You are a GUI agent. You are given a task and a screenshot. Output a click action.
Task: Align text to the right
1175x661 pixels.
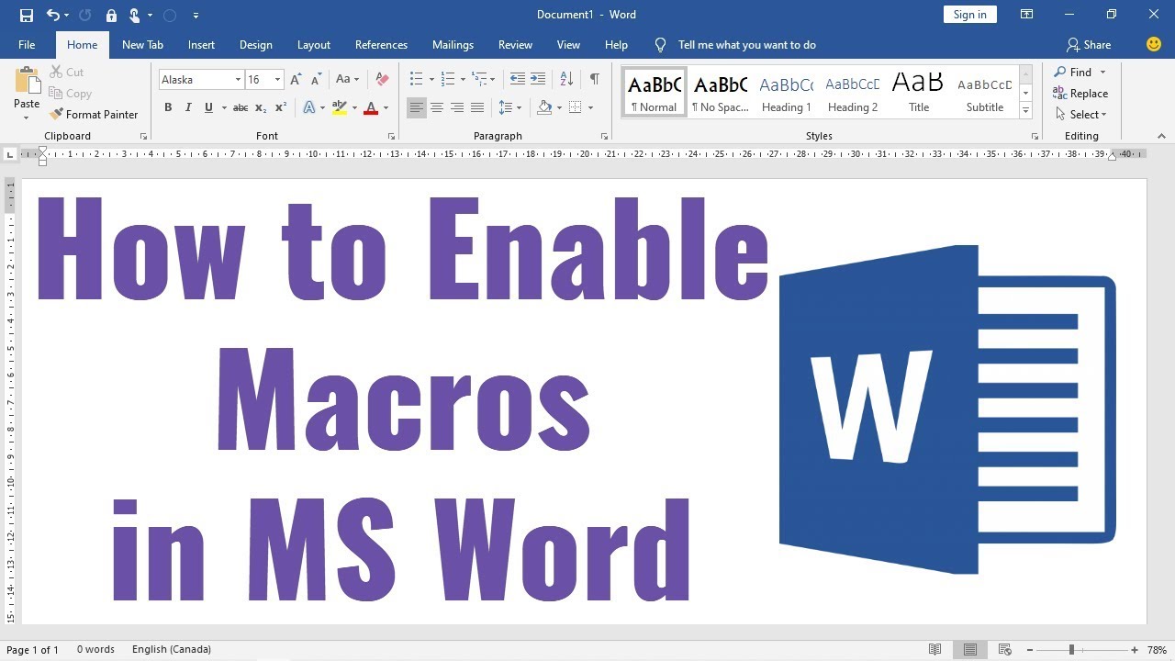click(x=457, y=107)
